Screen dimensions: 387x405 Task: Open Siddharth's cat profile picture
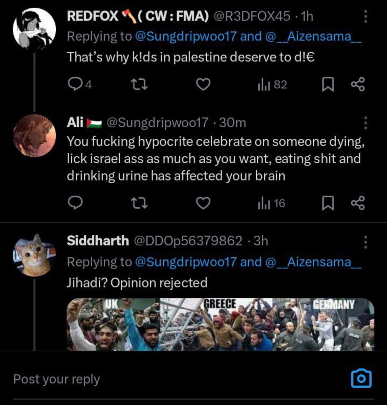34,255
